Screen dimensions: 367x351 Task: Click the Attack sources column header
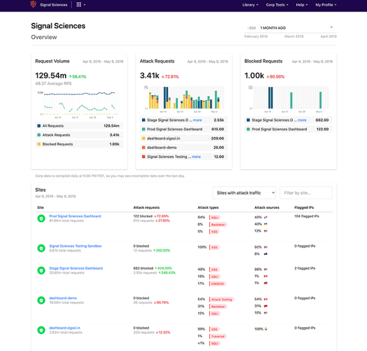coord(267,207)
